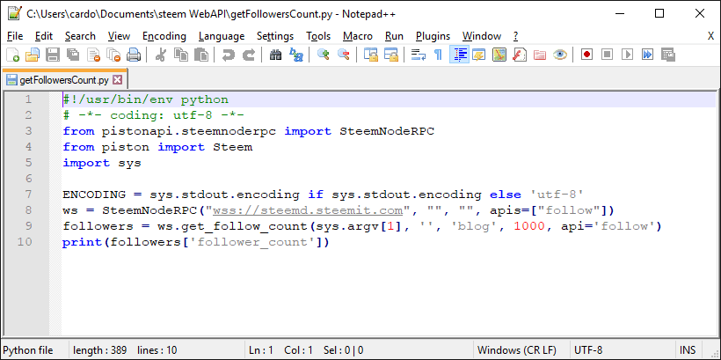Click the INS status bar indicator
Screen dimensions: 721x360
[688, 349]
